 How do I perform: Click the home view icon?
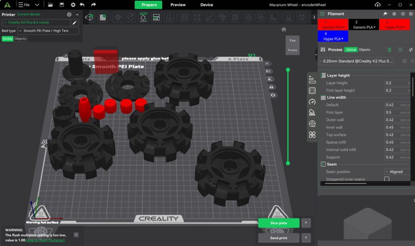tap(284, 29)
